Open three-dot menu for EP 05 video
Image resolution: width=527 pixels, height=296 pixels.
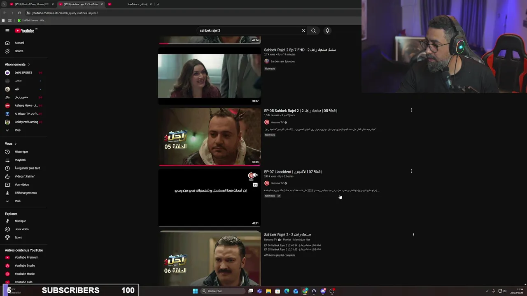point(411,110)
